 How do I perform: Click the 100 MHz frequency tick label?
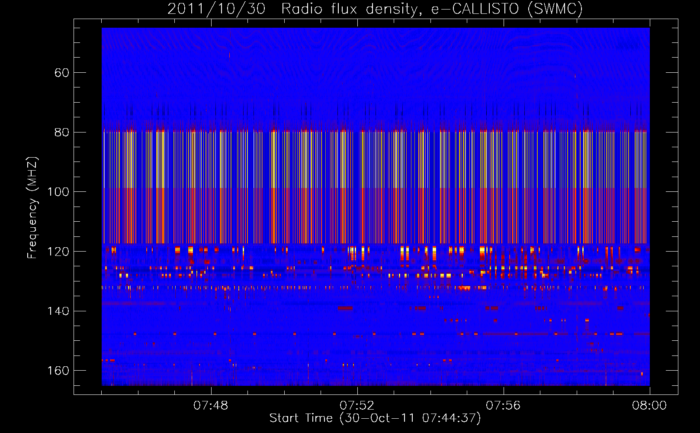click(58, 192)
